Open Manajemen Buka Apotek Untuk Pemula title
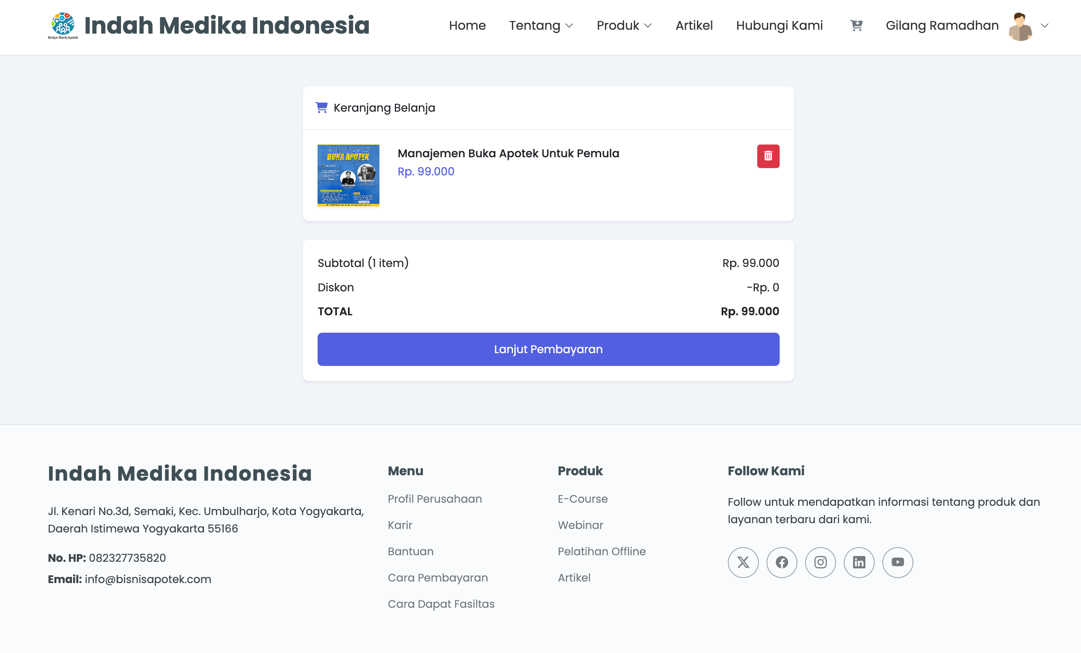This screenshot has height=653, width=1081. pyautogui.click(x=508, y=153)
